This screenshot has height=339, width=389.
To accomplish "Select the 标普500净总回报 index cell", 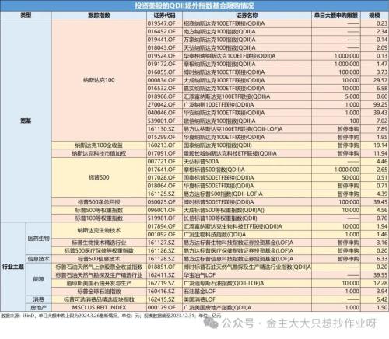I will tap(99, 202).
